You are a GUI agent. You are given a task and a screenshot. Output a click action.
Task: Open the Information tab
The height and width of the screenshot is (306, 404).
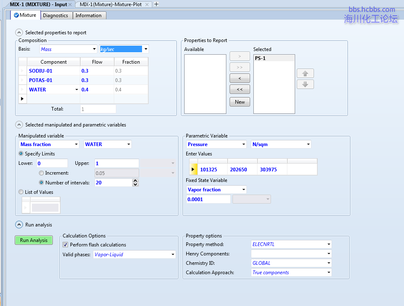88,16
